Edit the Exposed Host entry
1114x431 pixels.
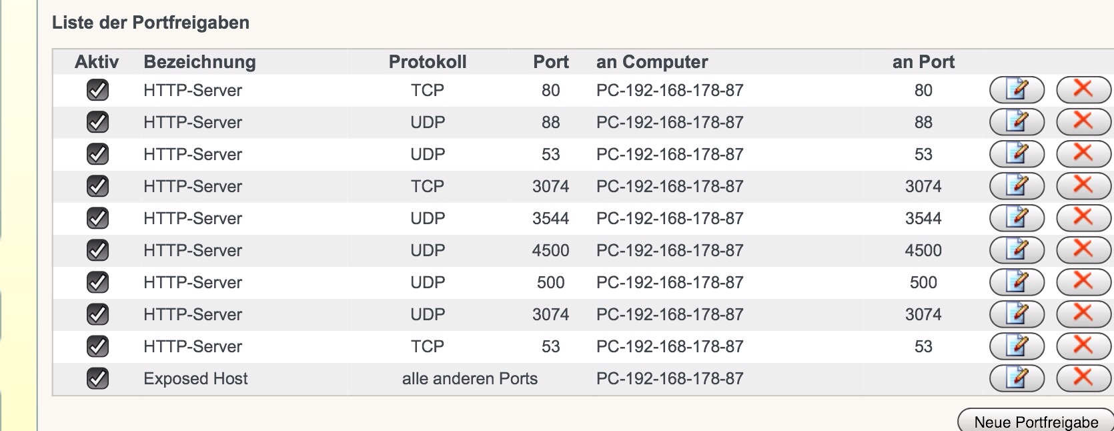(x=1016, y=378)
